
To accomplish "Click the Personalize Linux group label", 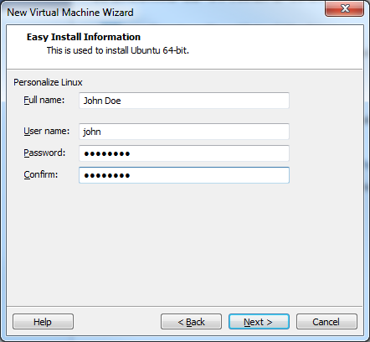I will (48, 82).
